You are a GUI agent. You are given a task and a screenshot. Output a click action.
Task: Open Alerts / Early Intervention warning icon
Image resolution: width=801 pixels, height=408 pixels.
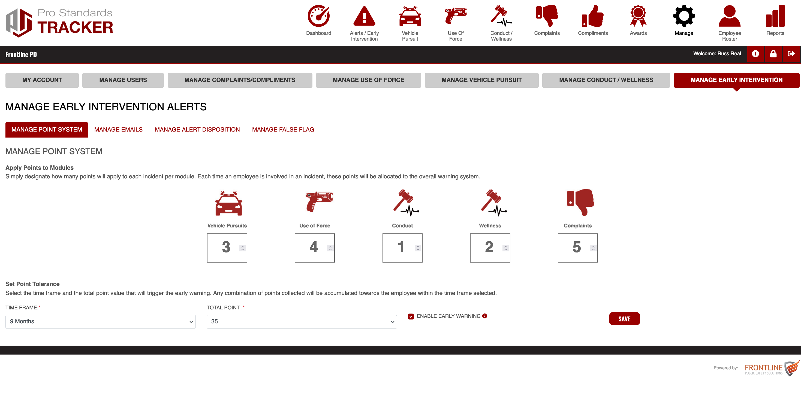click(364, 16)
